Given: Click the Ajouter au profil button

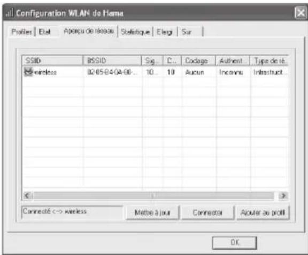Looking at the screenshot, I should click(263, 213).
